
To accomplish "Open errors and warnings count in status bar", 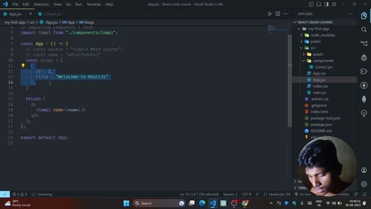I will (20, 194).
